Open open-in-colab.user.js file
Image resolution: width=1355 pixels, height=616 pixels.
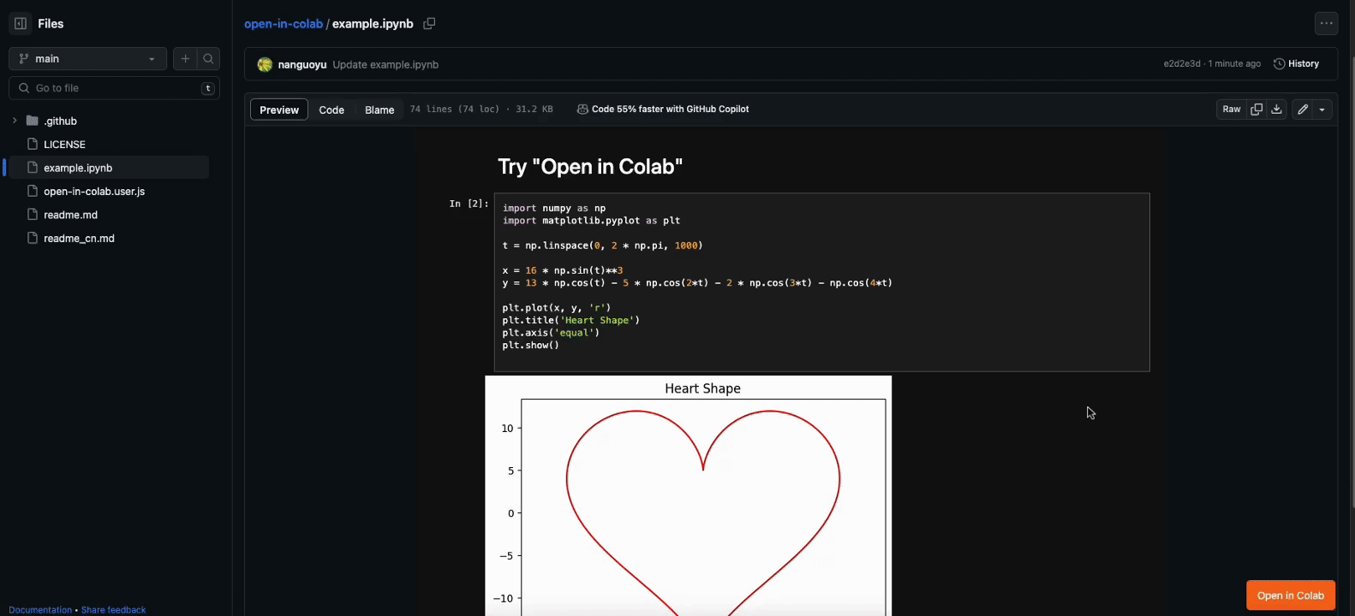94,192
